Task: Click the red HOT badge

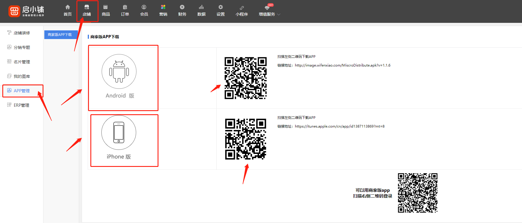Action: [271, 5]
